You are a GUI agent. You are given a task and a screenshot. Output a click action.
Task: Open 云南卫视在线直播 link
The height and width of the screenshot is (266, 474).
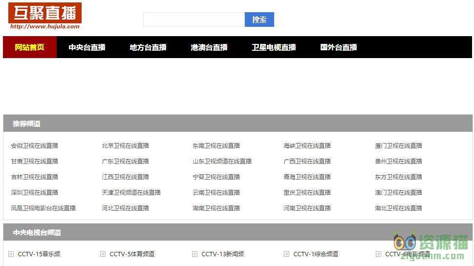[216, 193]
